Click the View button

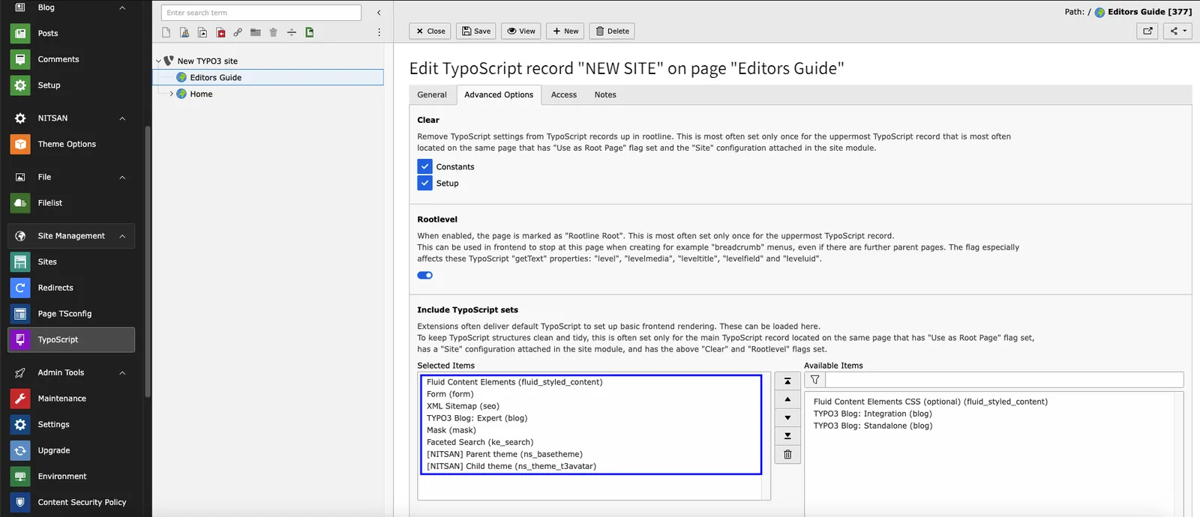click(521, 31)
